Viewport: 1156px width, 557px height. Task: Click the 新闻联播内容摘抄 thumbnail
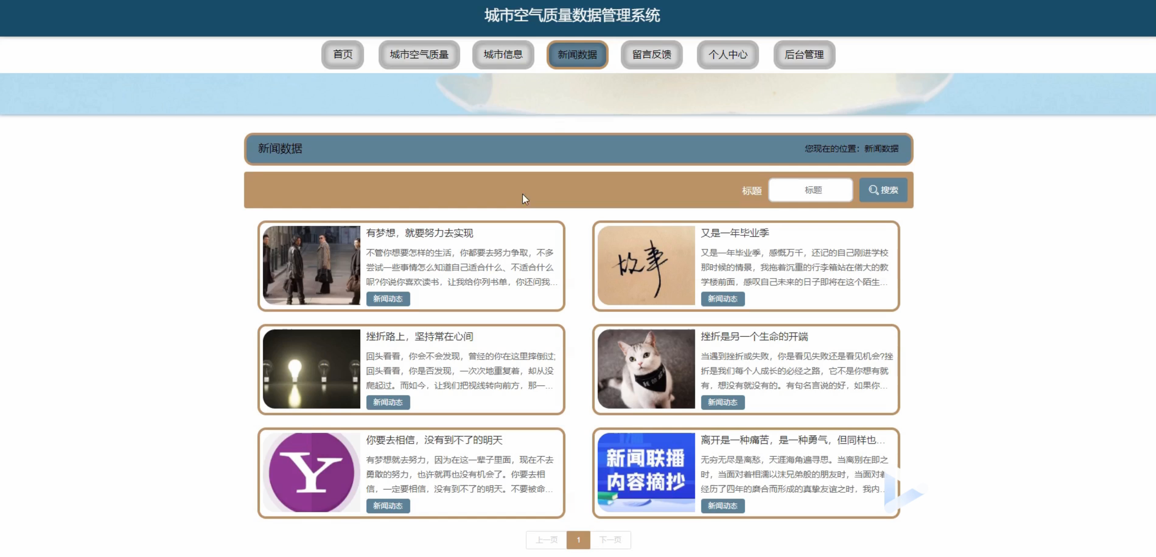[646, 472]
